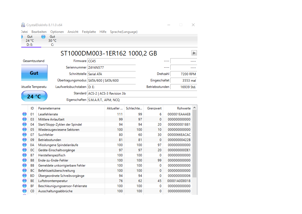The image size is (302, 214).
Task: Click the Firmware field showing CC45
Action: (x=111, y=61)
